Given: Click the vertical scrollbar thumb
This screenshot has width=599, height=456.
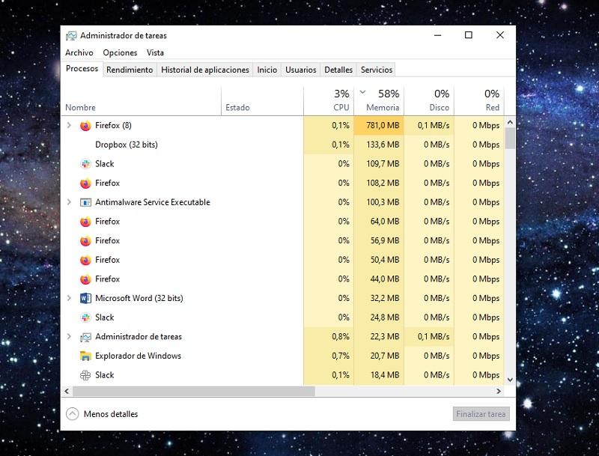Looking at the screenshot, I should [x=510, y=139].
